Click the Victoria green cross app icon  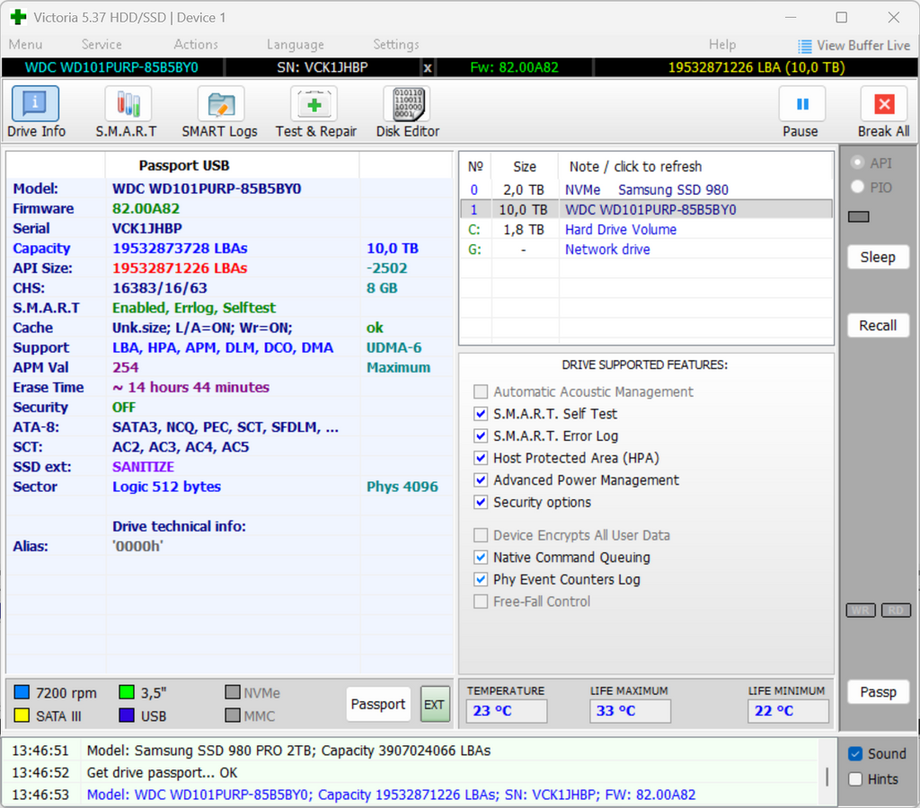pyautogui.click(x=19, y=17)
